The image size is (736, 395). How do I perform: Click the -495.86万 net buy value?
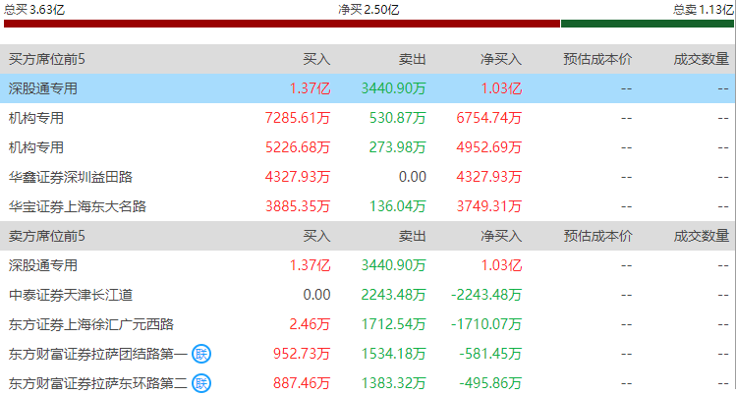(490, 383)
